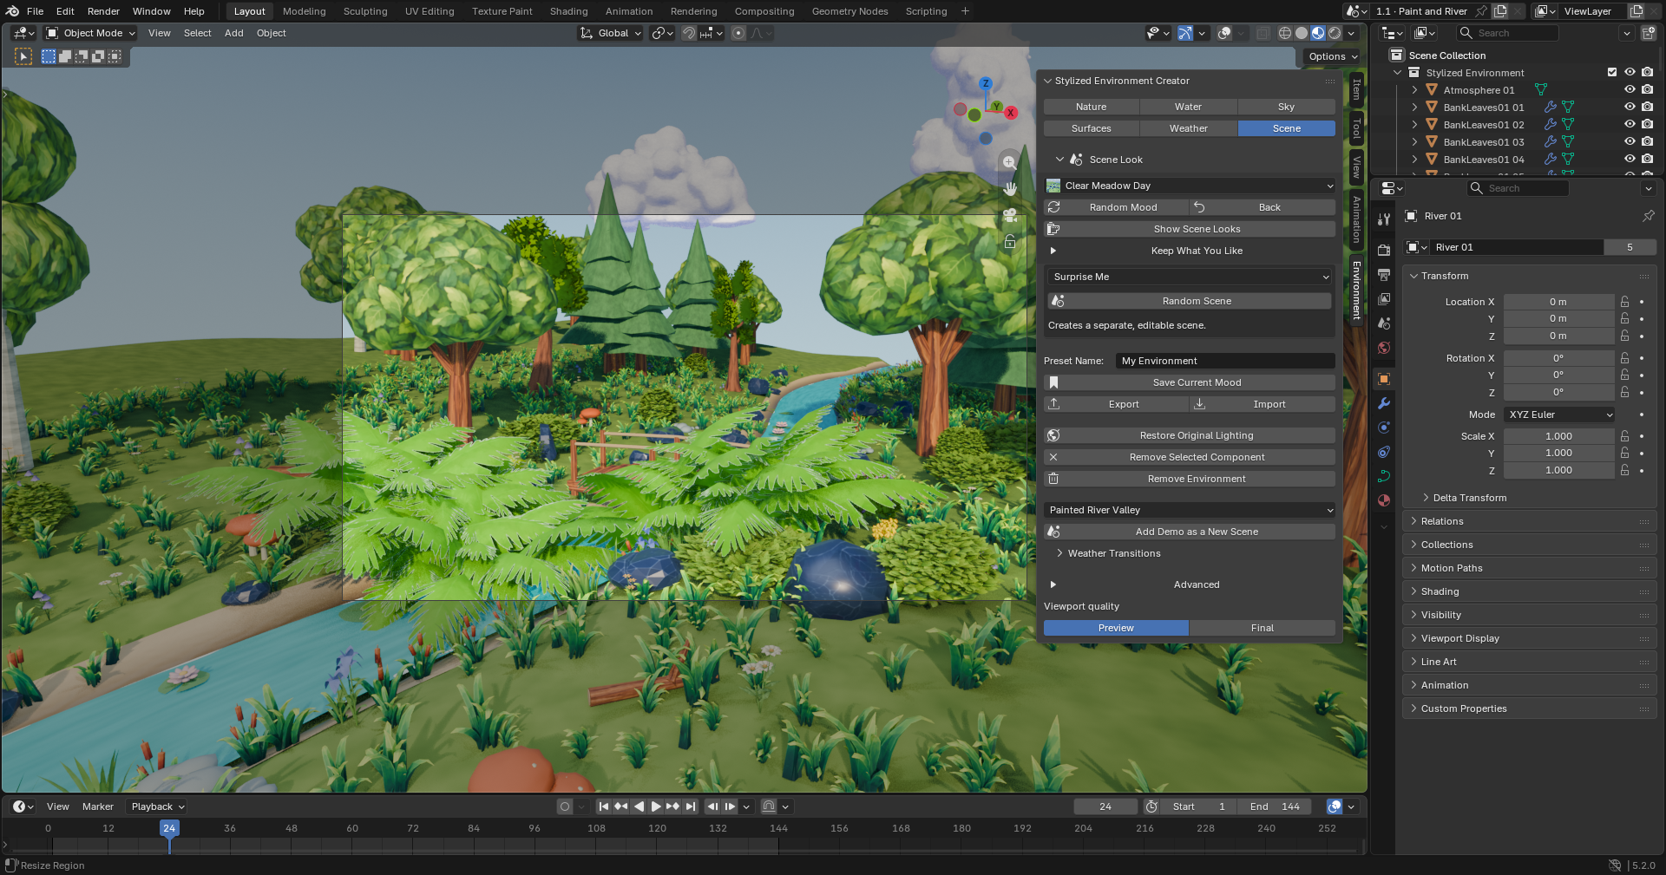Viewport: 1666px width, 875px height.
Task: Toggle camera view icon in viewport
Action: point(1009,215)
